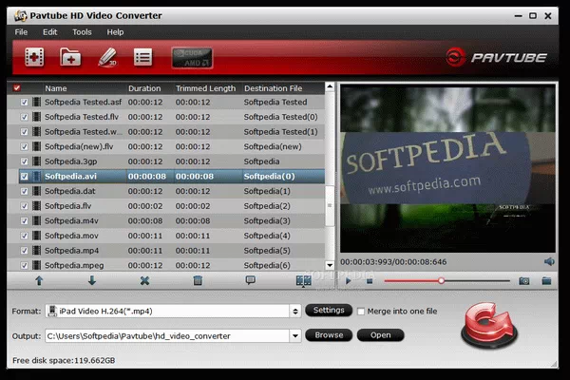
Task: Click scrollbar up arrow of file list
Action: point(330,86)
